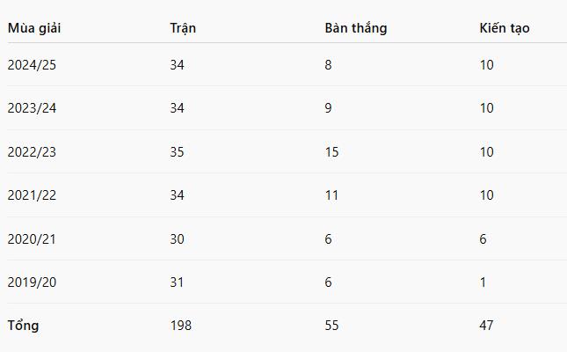Click 9 goals in 2023/24 row
Image resolution: width=567 pixels, height=352 pixels.
click(x=328, y=108)
